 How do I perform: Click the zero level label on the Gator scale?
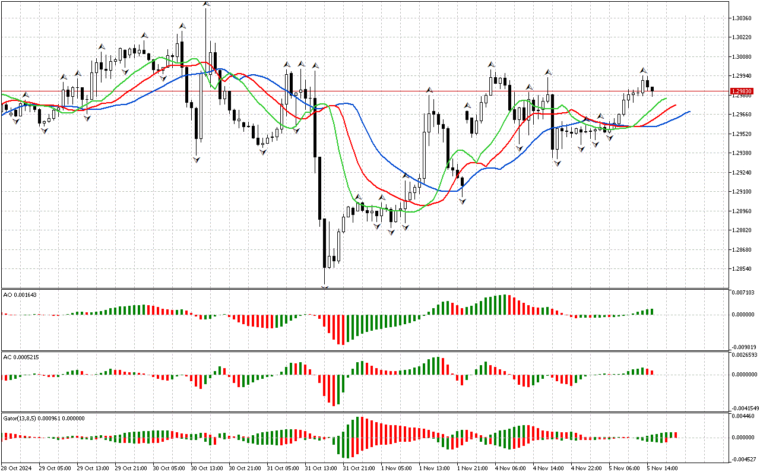tap(744, 438)
